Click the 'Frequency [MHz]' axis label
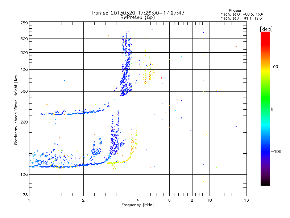This screenshot has width=290, height=218. 137,205
